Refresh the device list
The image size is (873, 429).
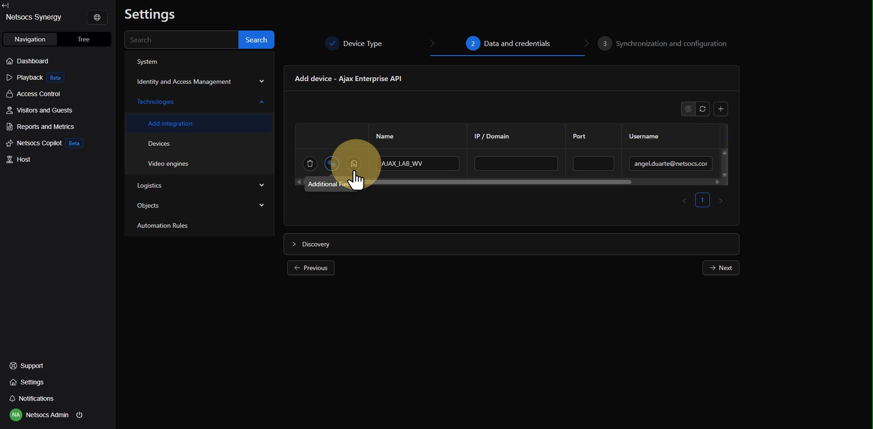[x=703, y=109]
